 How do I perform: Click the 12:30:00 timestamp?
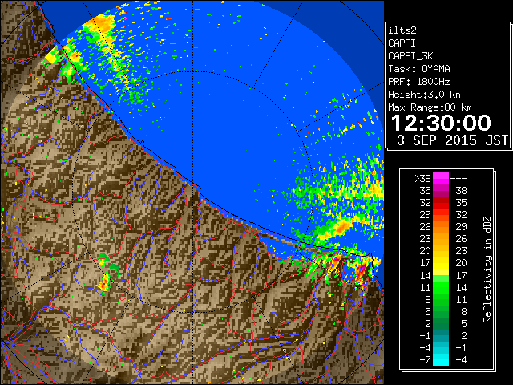click(x=441, y=123)
